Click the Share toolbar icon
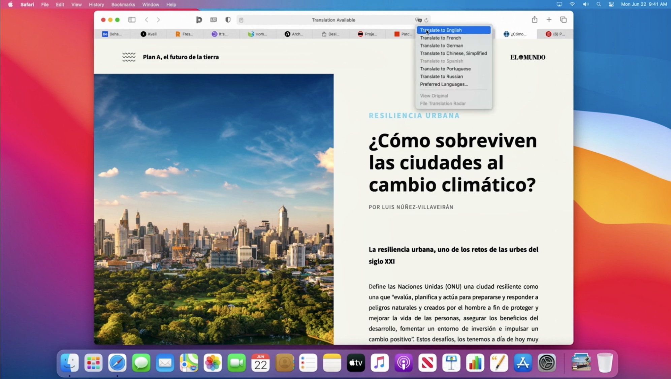The image size is (671, 379). pyautogui.click(x=535, y=20)
